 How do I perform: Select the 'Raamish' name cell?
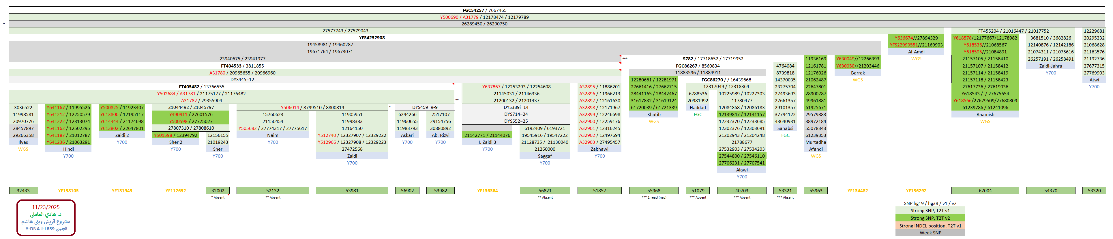coord(985,115)
